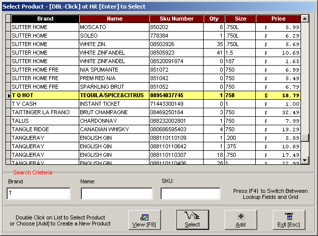Click the T V CASH brand cell
The width and height of the screenshot is (318, 236).
coord(45,104)
